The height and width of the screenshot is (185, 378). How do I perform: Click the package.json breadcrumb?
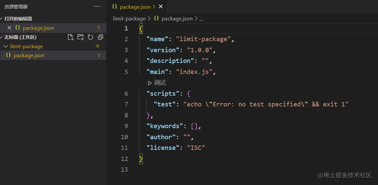[x=177, y=19]
